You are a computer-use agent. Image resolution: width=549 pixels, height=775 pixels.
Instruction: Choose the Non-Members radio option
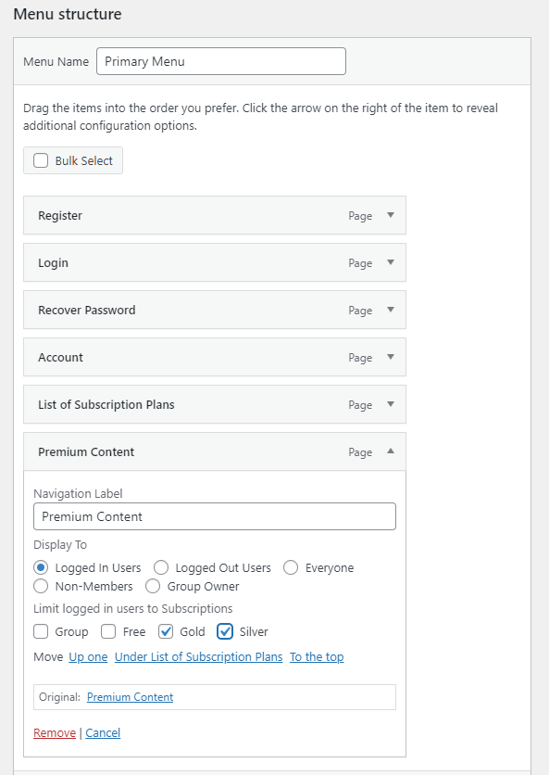[41, 586]
